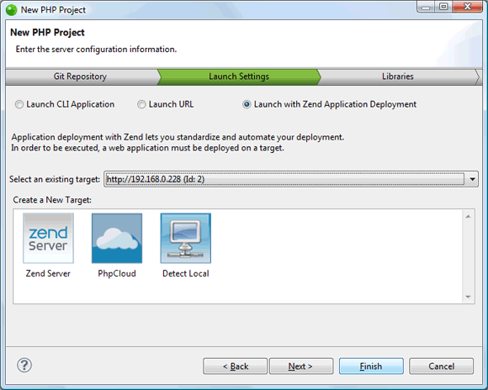This screenshot has height=390, width=488.
Task: Click the target list scroll up arrow
Action: 468,217
